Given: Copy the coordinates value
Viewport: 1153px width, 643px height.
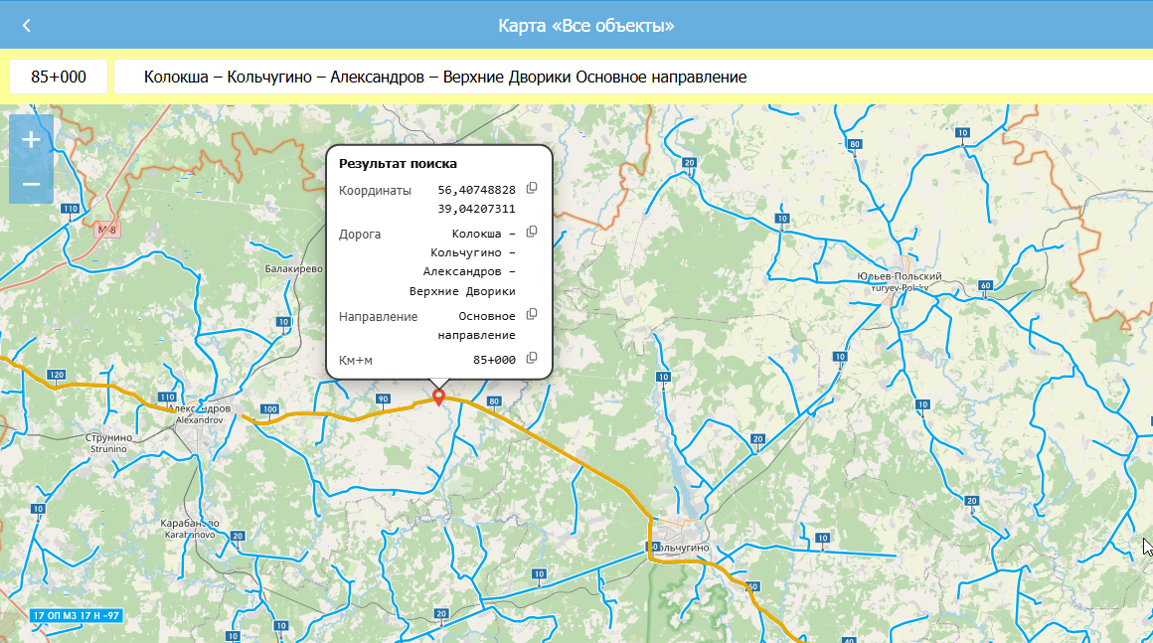Looking at the screenshot, I should [532, 188].
